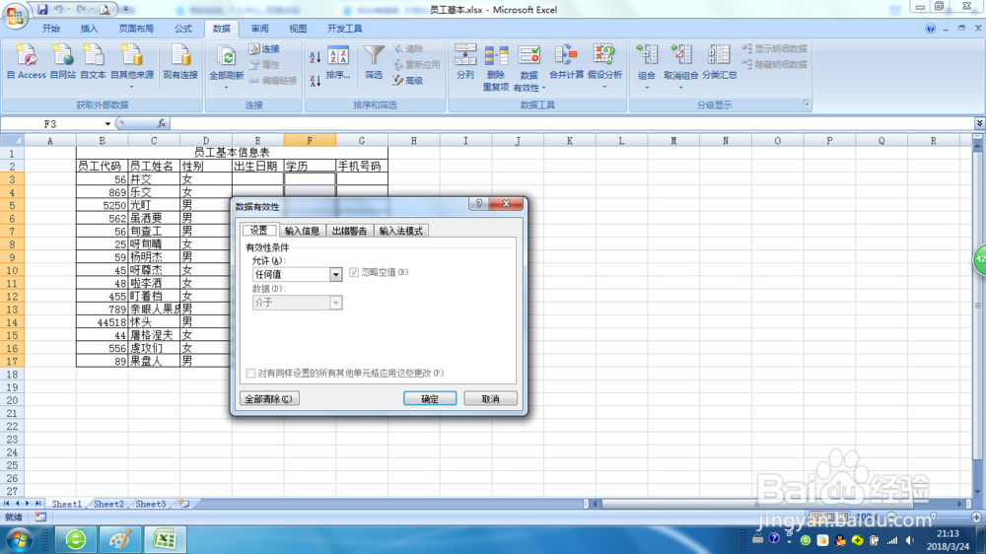Open advanced filter (高级)
This screenshot has width=986, height=554.
[x=408, y=81]
